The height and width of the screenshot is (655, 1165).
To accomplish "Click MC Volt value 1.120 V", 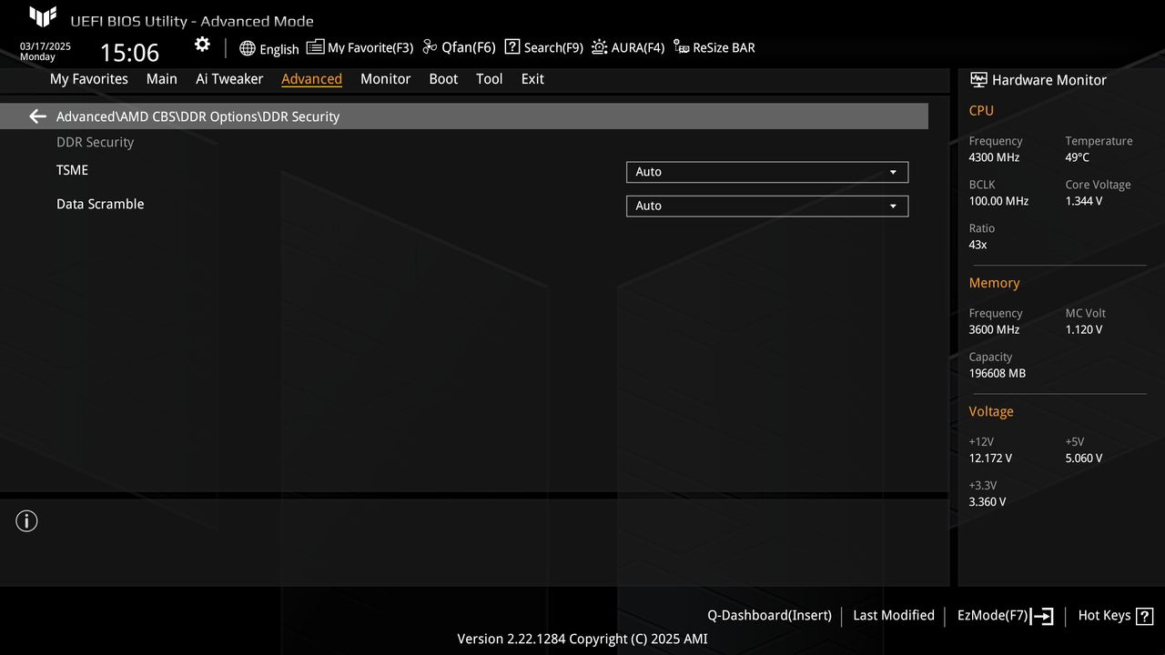I will [x=1084, y=329].
